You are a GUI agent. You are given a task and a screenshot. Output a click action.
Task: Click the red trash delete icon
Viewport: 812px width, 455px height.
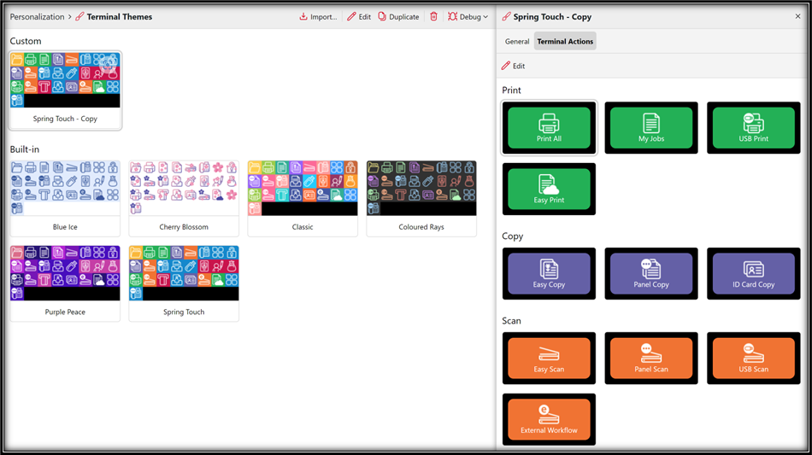433,16
